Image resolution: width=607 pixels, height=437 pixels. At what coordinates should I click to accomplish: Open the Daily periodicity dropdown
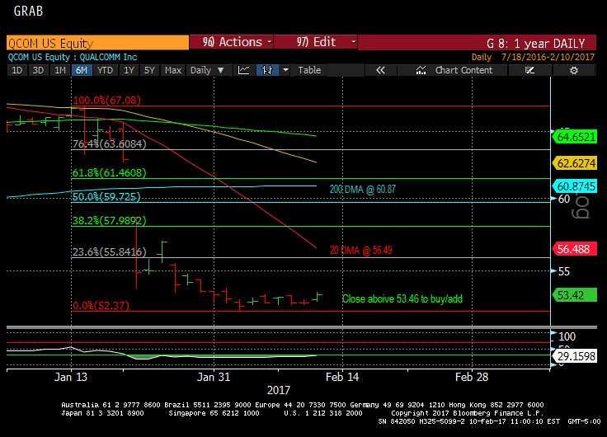click(208, 70)
